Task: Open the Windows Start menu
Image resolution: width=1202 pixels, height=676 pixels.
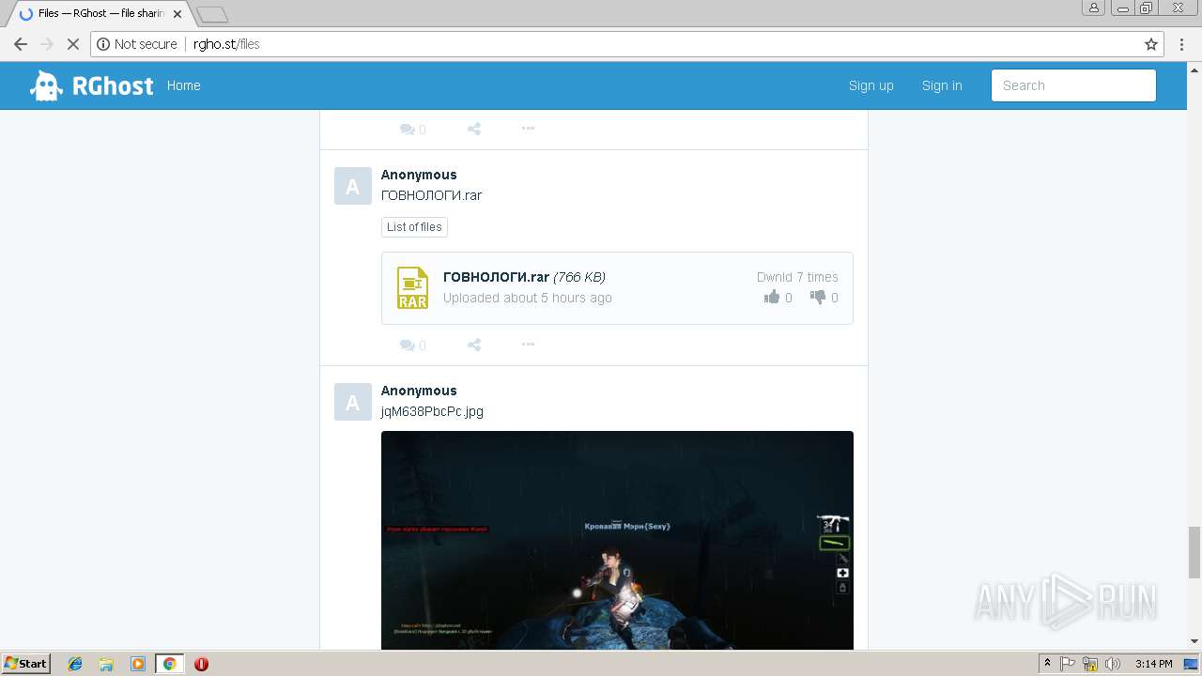Action: (x=26, y=664)
